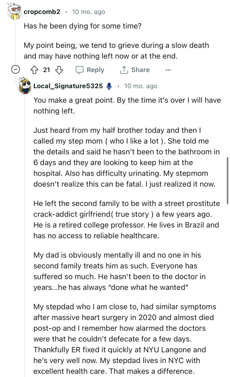Open the three-dot more options menu
Screen dimensions: 230x377
click(168, 70)
